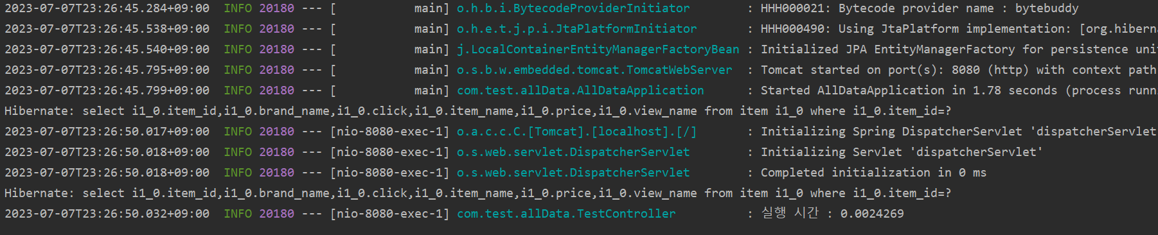
Task: Click the com.test.allData.AllDataApplication logger name
Action: pos(580,91)
